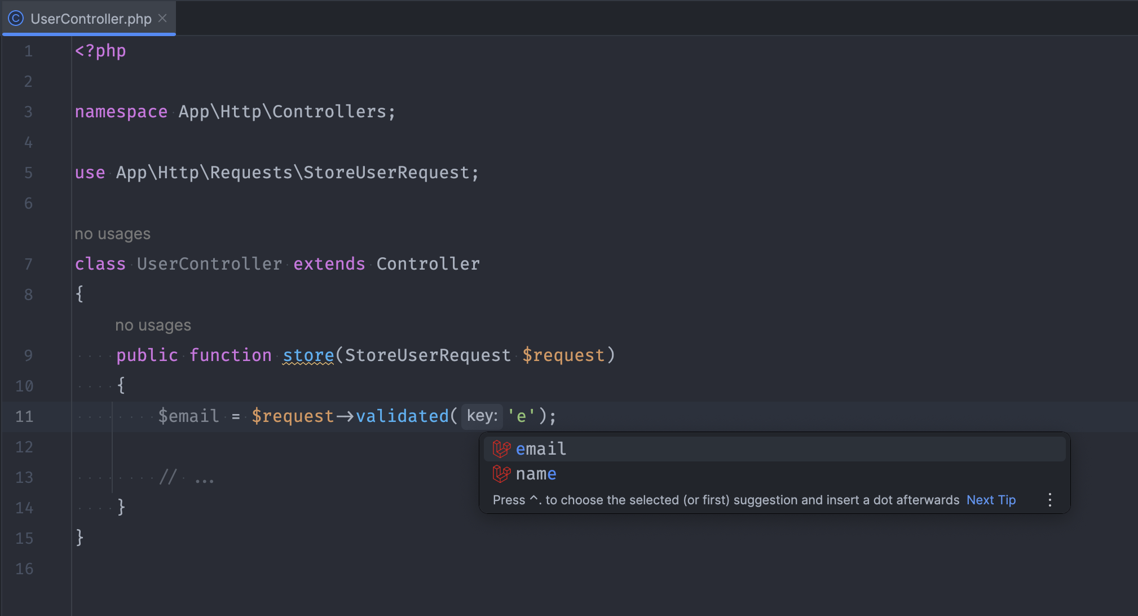Open the completion popup three-dots menu
1138x616 pixels.
click(1049, 500)
